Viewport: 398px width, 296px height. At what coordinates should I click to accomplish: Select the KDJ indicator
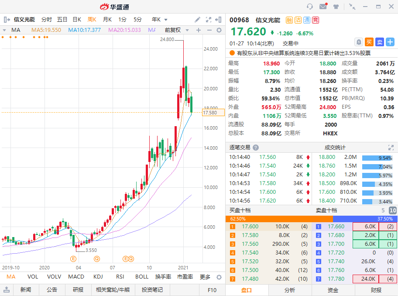(98, 277)
